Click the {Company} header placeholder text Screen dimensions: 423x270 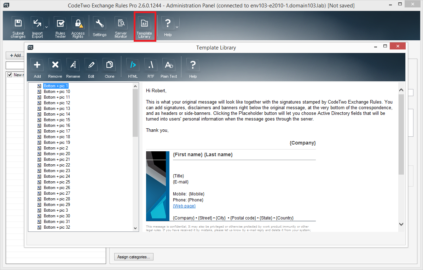[x=303, y=143]
